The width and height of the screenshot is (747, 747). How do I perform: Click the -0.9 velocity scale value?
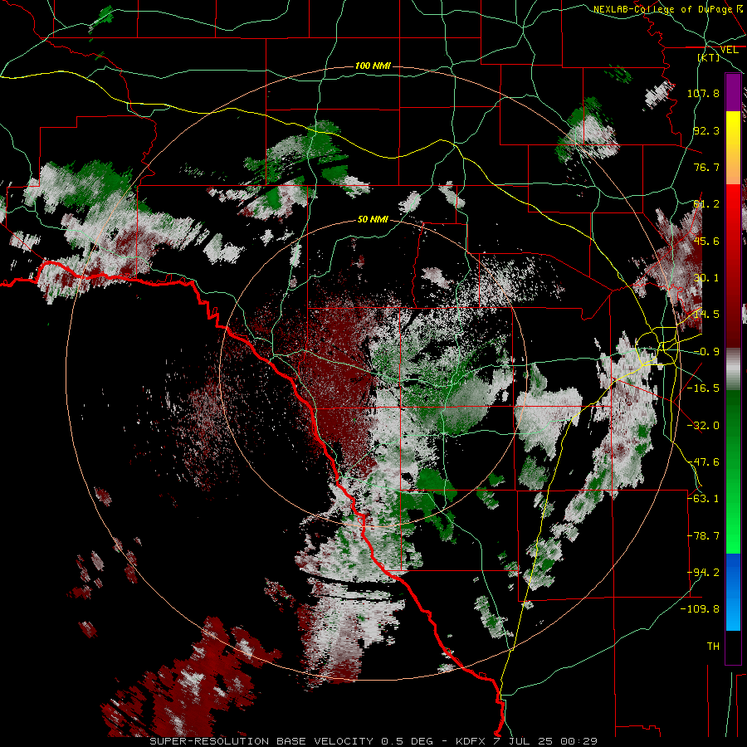pyautogui.click(x=706, y=352)
